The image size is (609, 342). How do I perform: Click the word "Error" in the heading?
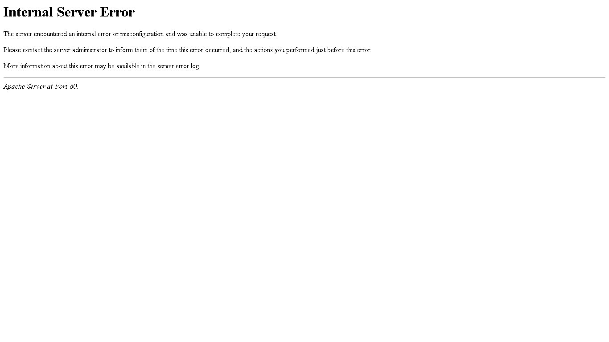click(x=117, y=12)
